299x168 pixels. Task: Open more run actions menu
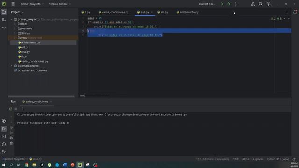click(235, 4)
